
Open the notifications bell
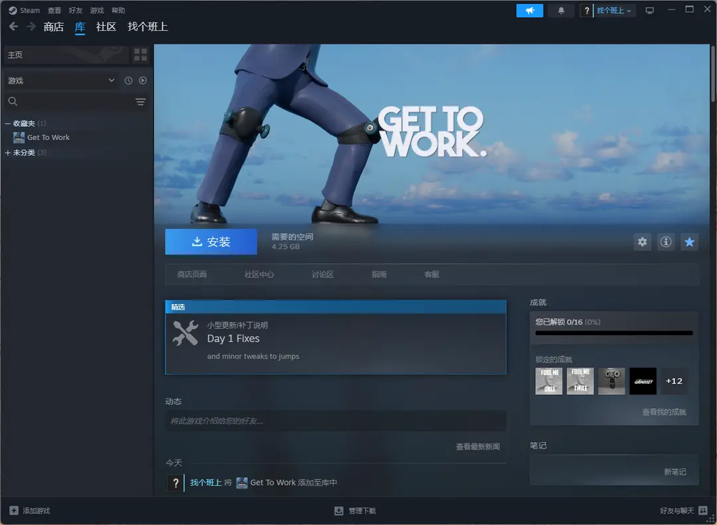pos(561,11)
